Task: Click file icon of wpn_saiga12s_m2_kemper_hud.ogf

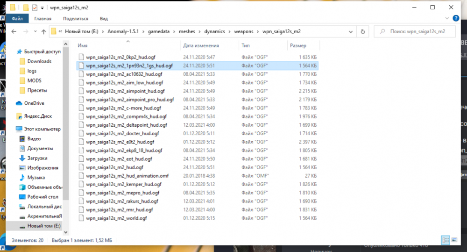Action: tap(81, 184)
